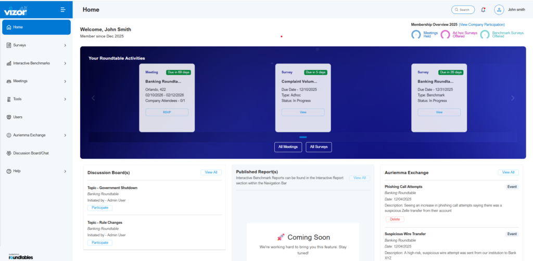The height and width of the screenshot is (261, 533).
Task: Open the View Company Participation link
Action: (481, 24)
